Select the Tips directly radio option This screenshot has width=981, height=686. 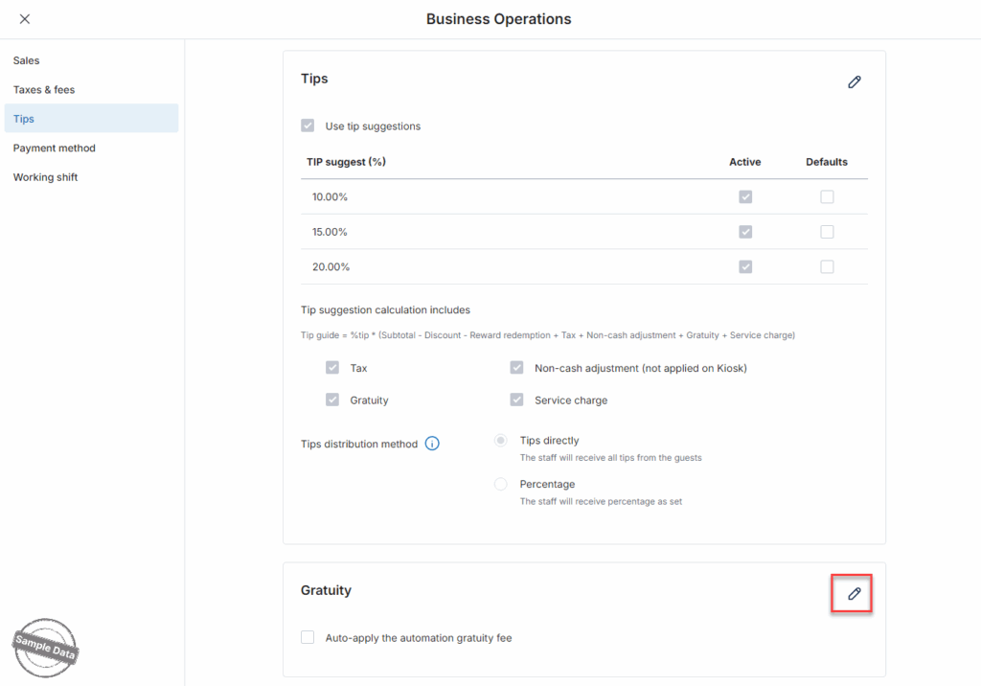point(500,441)
